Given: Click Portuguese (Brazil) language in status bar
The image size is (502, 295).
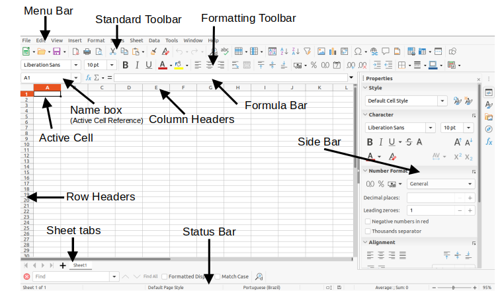Looking at the screenshot, I should pos(261,288).
